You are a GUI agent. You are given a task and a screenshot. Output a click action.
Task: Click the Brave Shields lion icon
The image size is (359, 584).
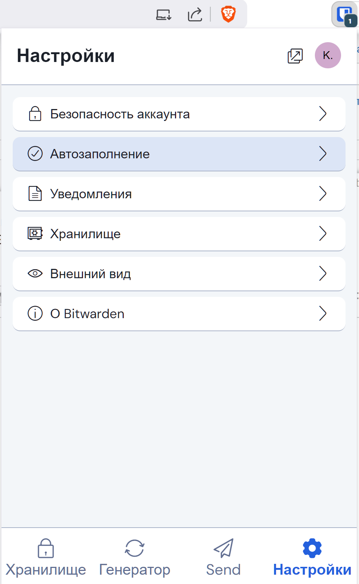pyautogui.click(x=228, y=15)
